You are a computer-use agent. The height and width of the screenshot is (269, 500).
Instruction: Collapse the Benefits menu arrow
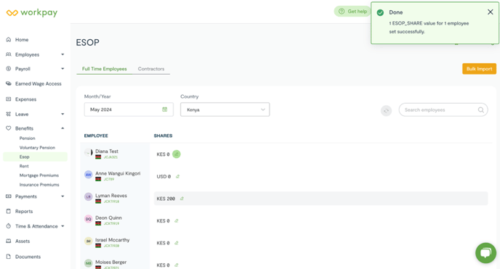tap(62, 128)
